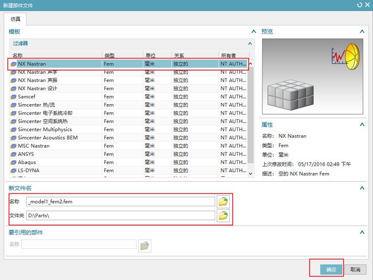Switch to the 仿真 tab
This screenshot has height=280, width=373.
point(15,19)
